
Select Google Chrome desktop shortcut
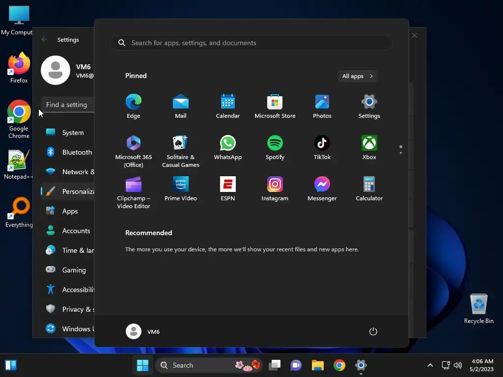pos(19,119)
